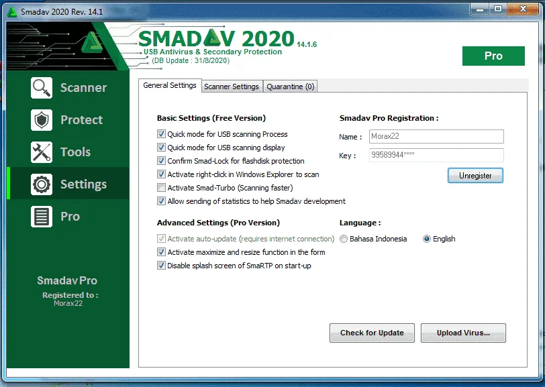Click Check for Update button

[x=372, y=333]
